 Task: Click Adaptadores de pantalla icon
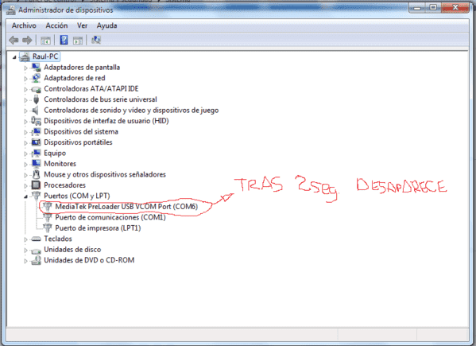click(x=36, y=67)
